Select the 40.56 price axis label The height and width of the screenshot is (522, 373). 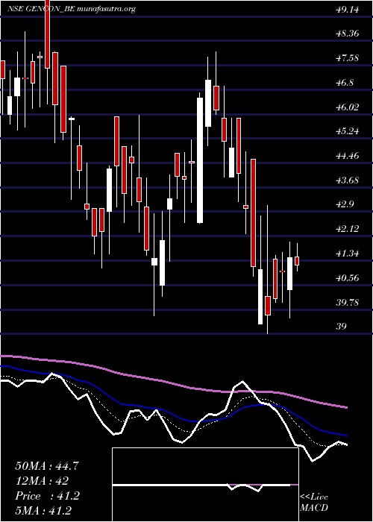pos(348,278)
